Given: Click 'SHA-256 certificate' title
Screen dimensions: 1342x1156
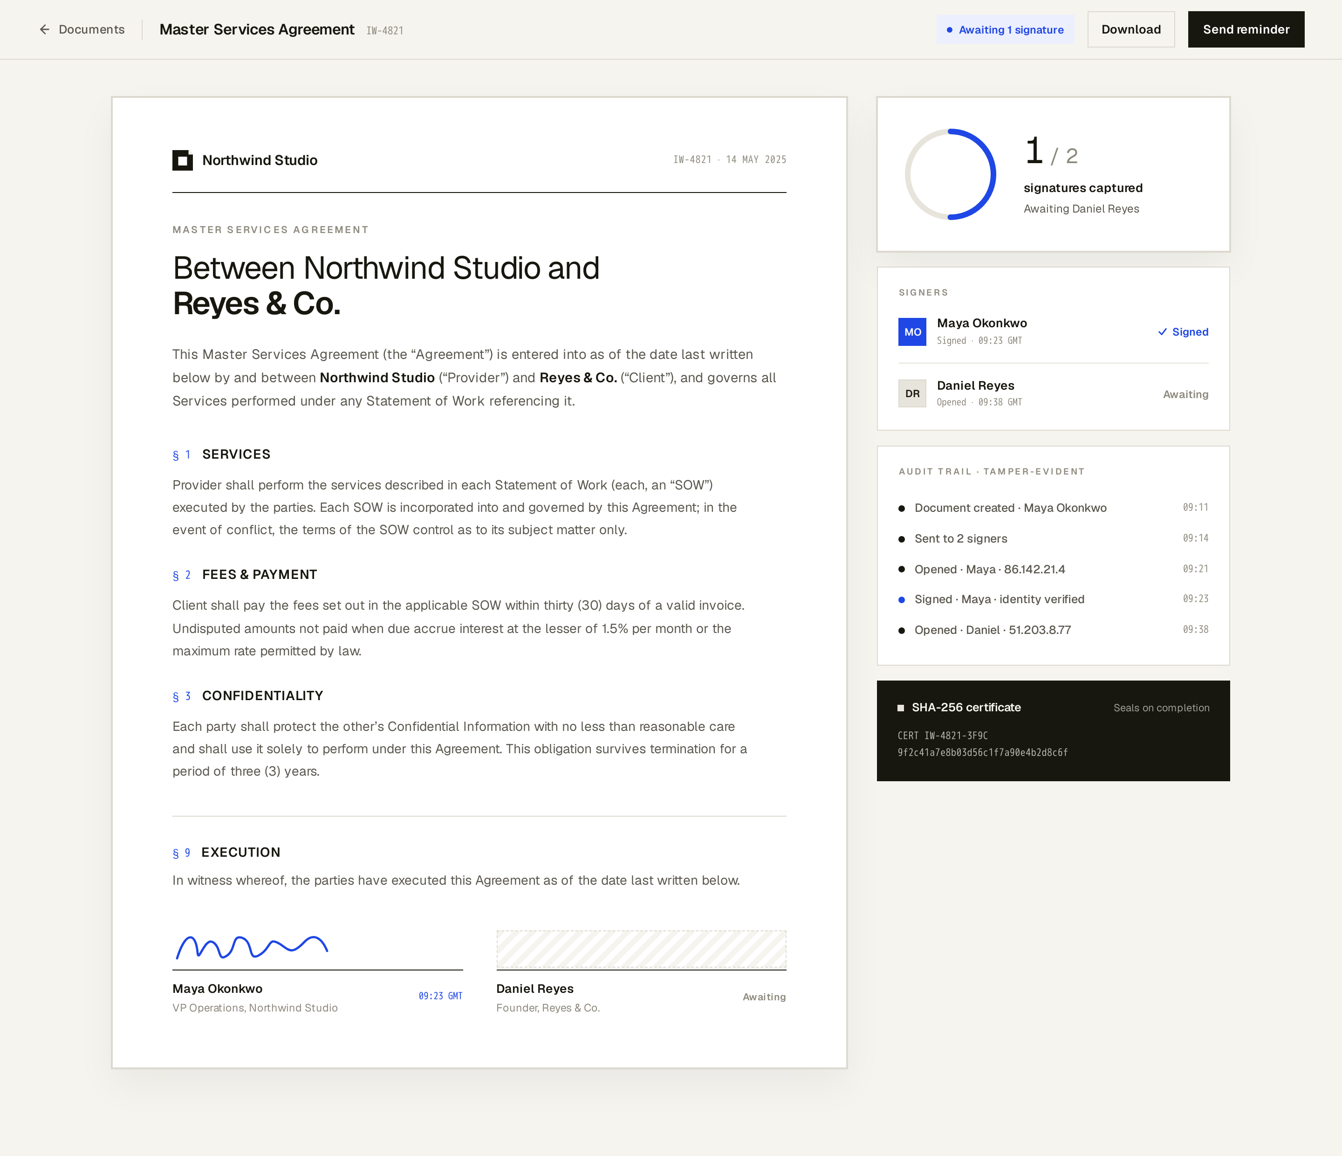Looking at the screenshot, I should coord(966,708).
